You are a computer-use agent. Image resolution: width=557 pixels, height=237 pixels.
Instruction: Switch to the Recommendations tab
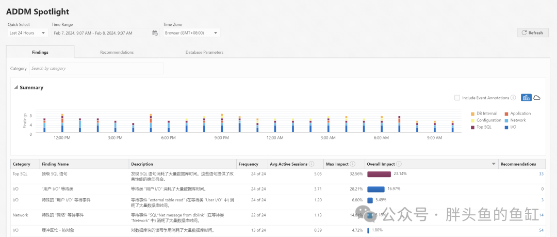[117, 52]
